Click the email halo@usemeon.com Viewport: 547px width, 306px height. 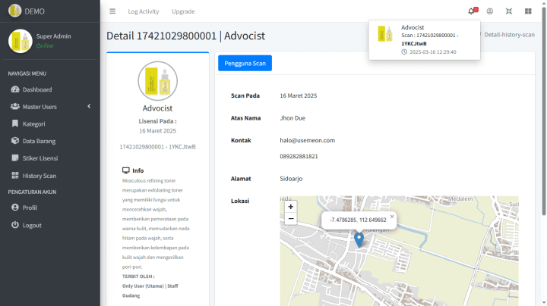point(308,140)
